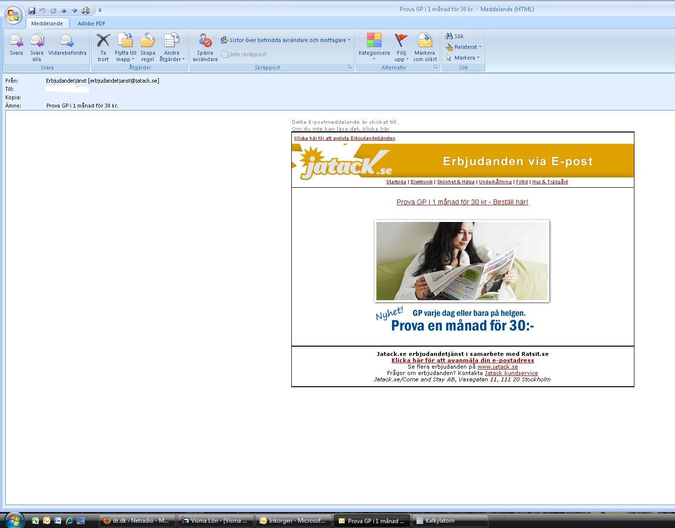
Task: Open Hus & Trädgård link
Action: [550, 182]
